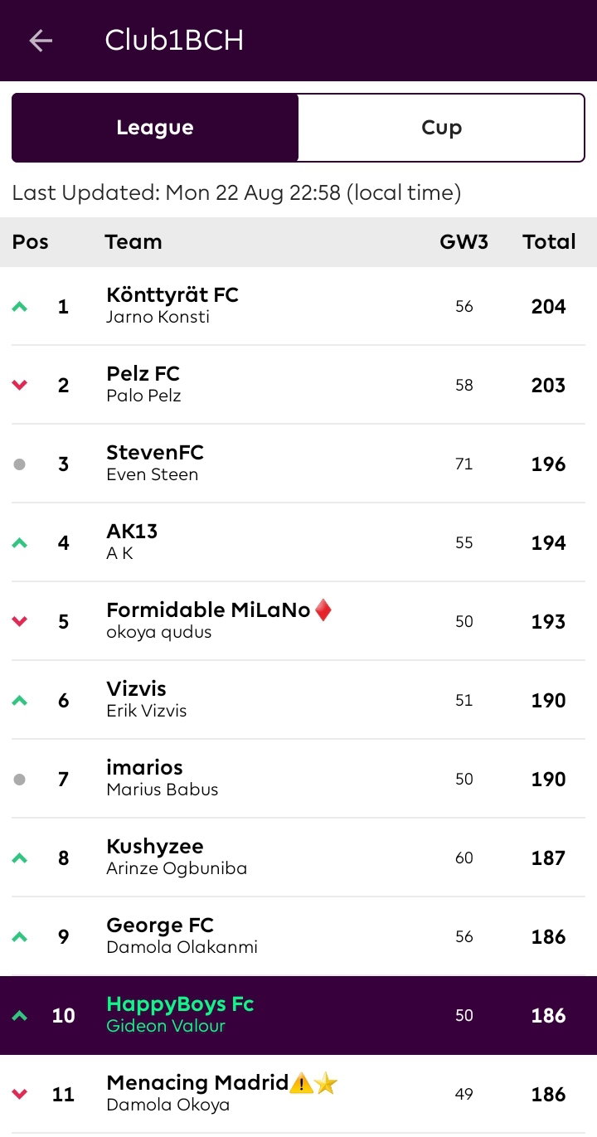The image size is (597, 1137).
Task: Click green up arrow beside Könttyrät FC
Action: point(20,307)
